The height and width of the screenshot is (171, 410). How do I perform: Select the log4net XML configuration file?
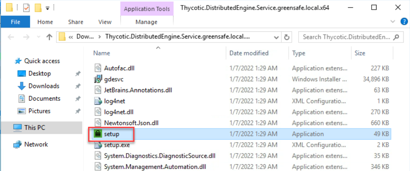[x=114, y=101]
